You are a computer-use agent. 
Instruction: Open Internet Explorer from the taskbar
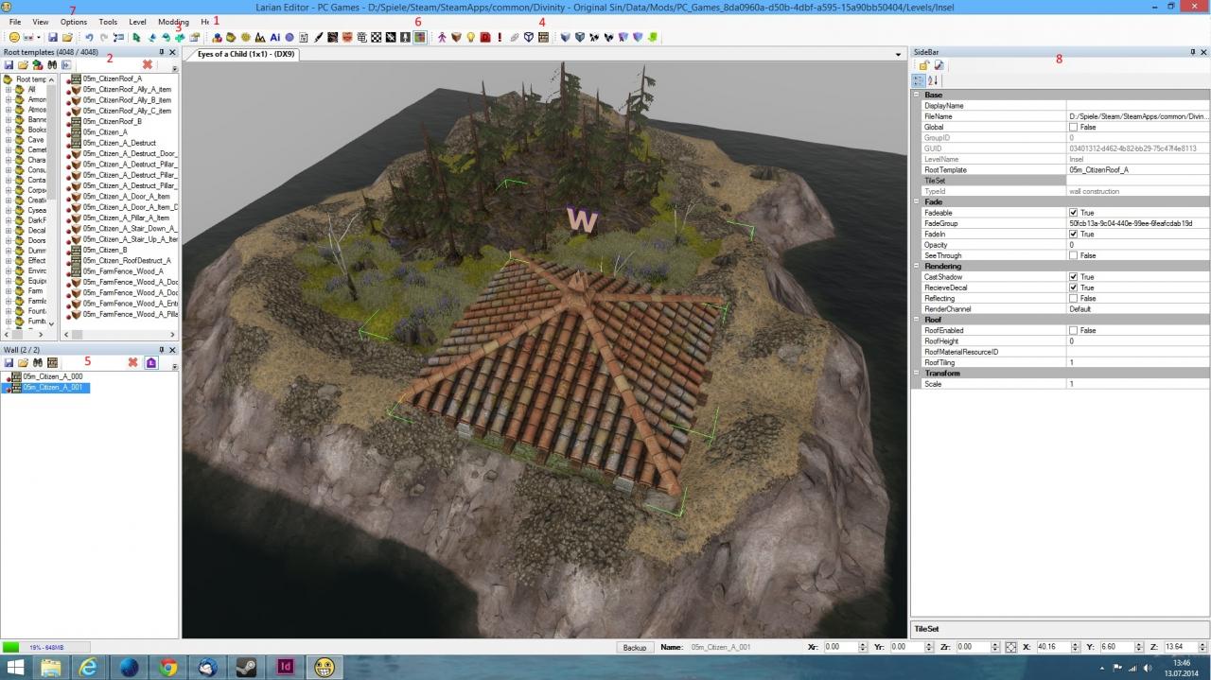tap(90, 668)
